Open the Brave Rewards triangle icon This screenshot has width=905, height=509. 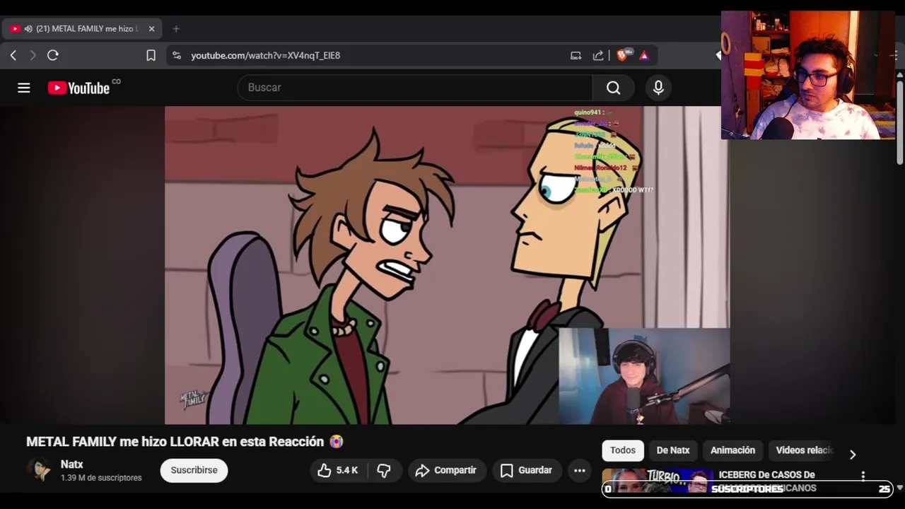click(x=644, y=55)
